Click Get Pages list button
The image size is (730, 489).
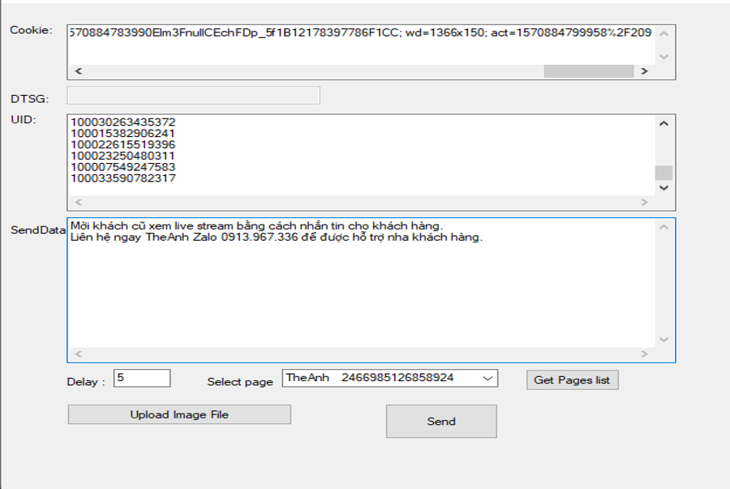[572, 380]
